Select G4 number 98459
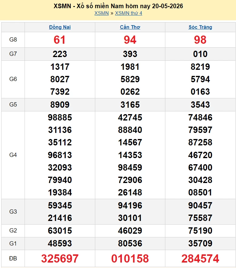 (x=130, y=168)
